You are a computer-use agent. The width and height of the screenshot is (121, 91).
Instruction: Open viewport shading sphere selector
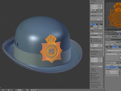point(4,90)
